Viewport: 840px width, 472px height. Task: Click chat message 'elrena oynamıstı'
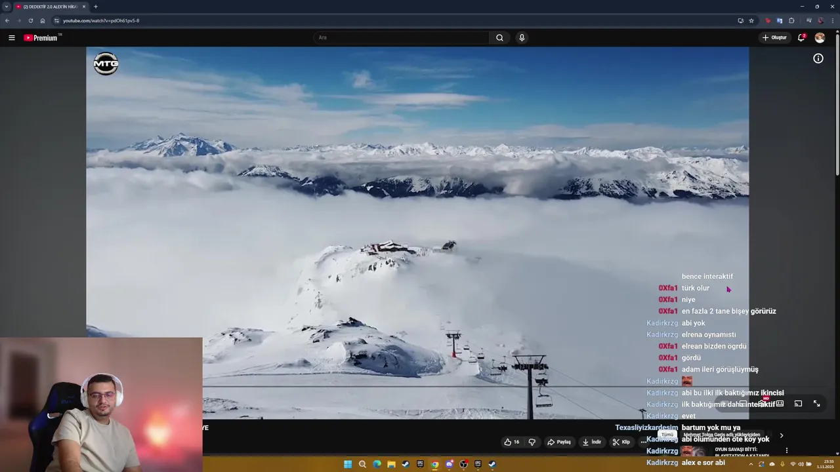(709, 335)
